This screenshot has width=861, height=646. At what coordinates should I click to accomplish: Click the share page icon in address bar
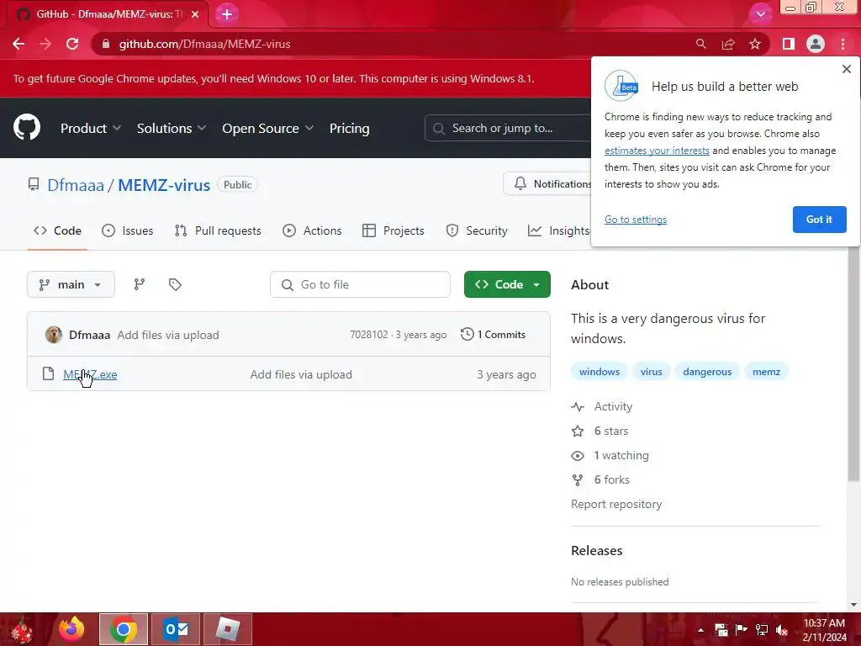click(x=728, y=44)
